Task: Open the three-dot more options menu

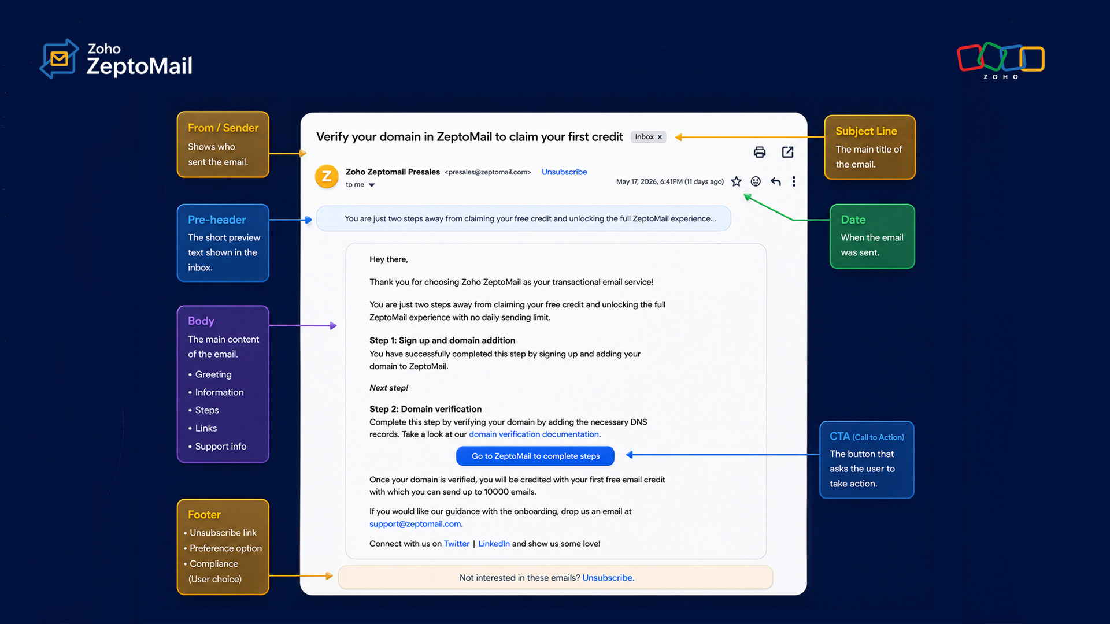Action: pos(794,181)
